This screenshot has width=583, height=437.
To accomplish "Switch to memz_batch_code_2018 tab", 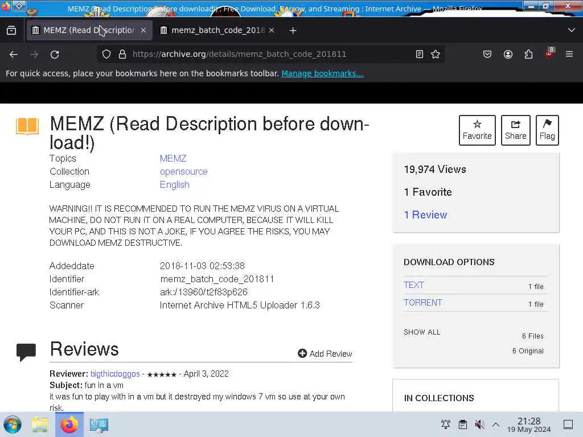I will [218, 30].
